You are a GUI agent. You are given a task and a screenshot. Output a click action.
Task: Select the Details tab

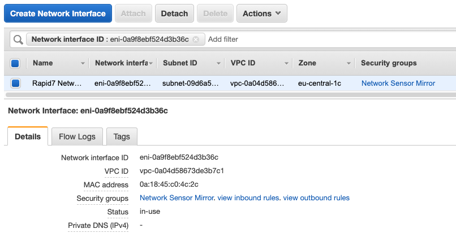pos(28,137)
